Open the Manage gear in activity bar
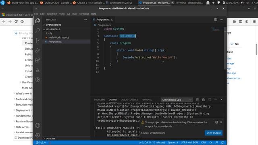The height and width of the screenshot is (145, 258). pos(37,135)
